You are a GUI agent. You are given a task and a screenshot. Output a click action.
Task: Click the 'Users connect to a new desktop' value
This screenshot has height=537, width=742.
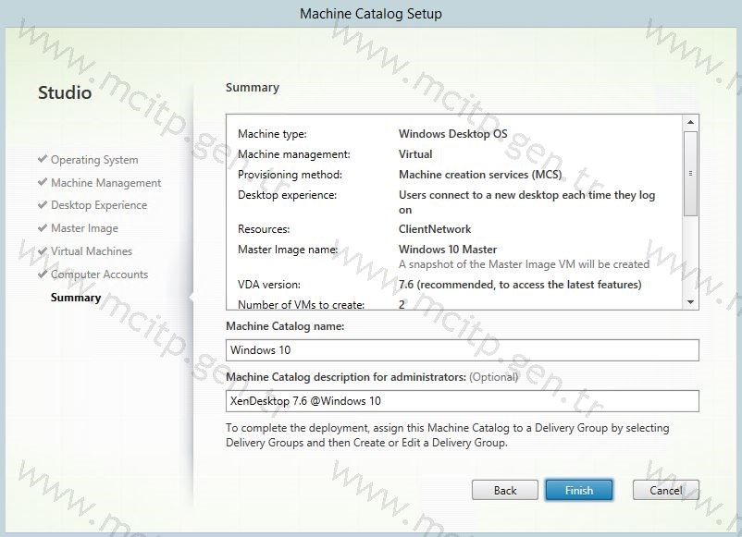point(526,202)
